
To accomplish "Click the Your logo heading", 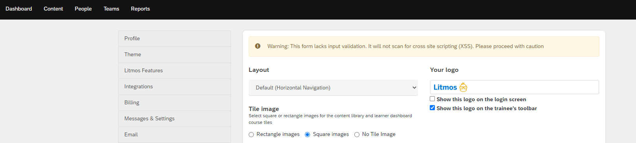I will [x=444, y=70].
